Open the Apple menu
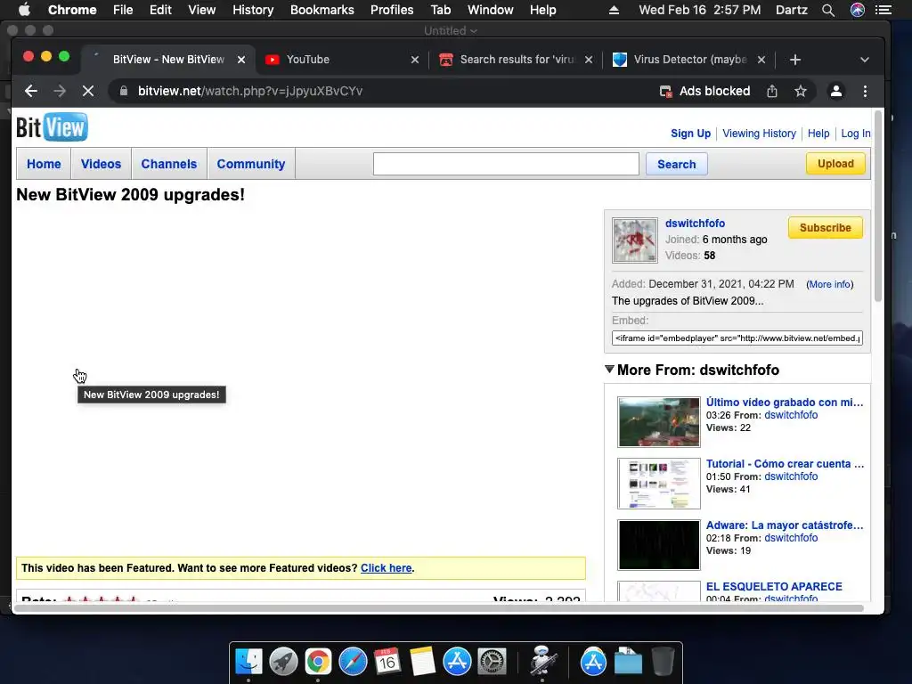 [24, 10]
